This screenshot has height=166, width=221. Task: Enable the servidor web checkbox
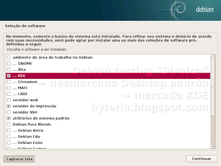9,100
